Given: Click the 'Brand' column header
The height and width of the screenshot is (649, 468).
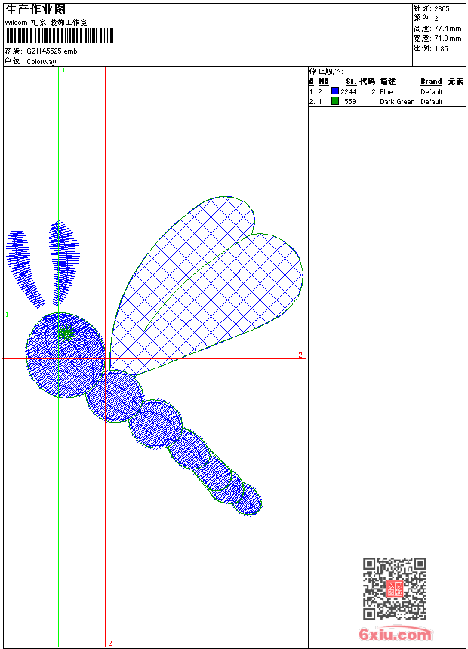Looking at the screenshot, I should (x=431, y=82).
